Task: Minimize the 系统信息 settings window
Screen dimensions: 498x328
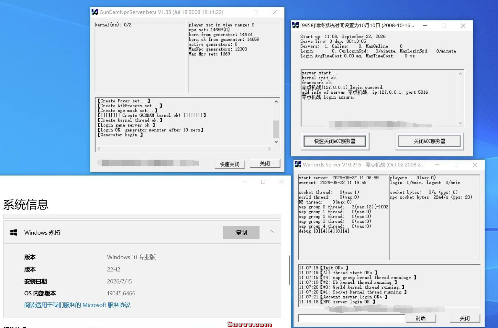Action: click(245, 182)
